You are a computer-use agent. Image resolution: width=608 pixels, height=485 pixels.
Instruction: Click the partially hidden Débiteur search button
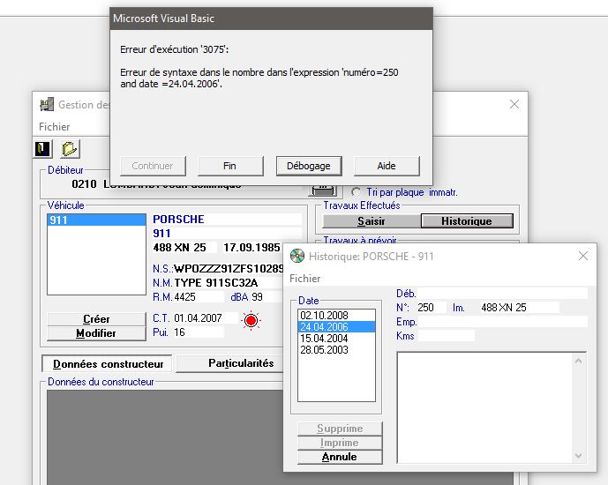click(x=323, y=190)
